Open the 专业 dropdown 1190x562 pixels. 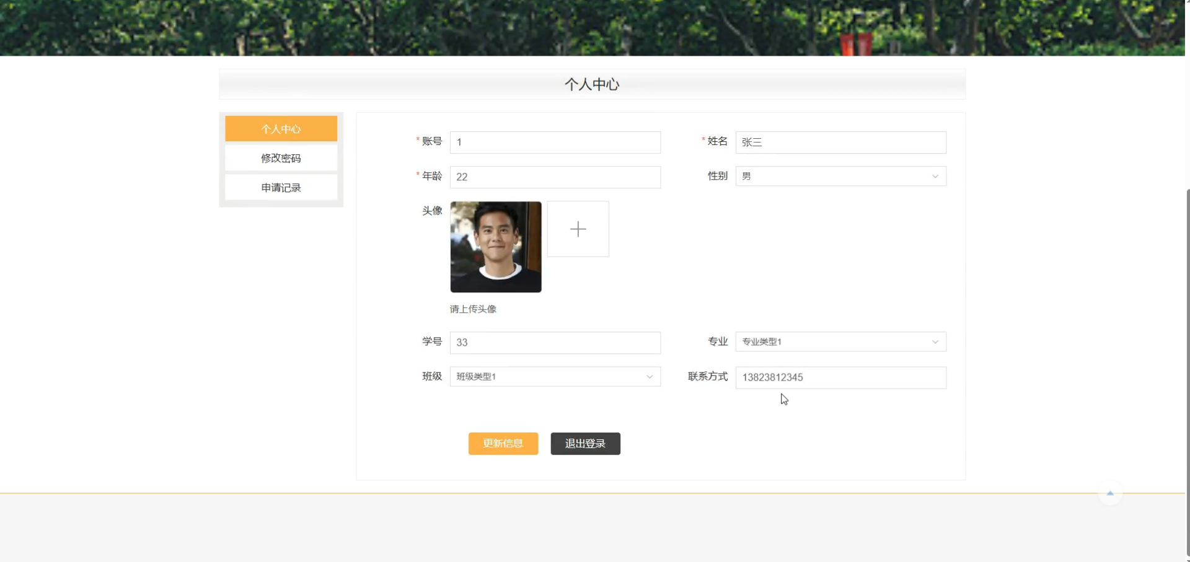point(840,341)
